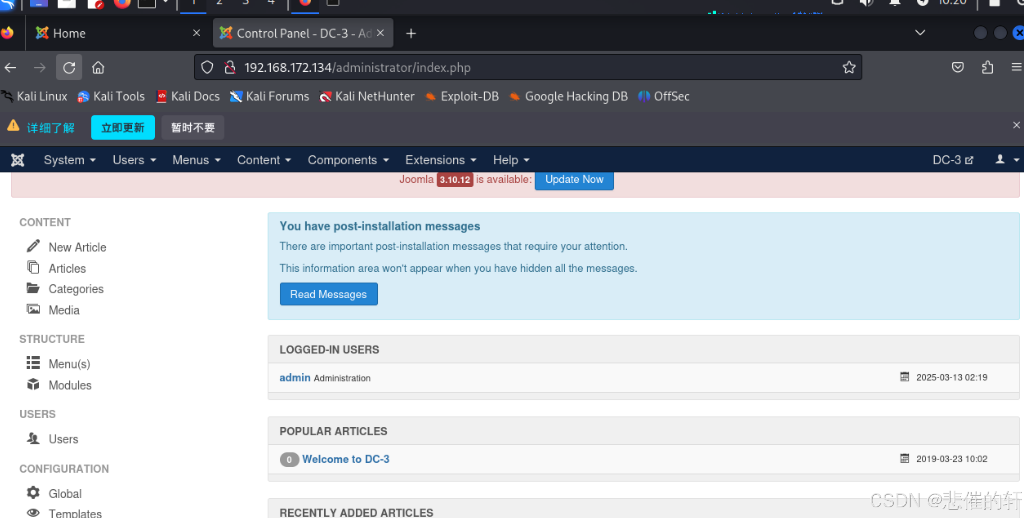The width and height of the screenshot is (1024, 518).
Task: Open Kali Linux bookmark
Action: 35,96
